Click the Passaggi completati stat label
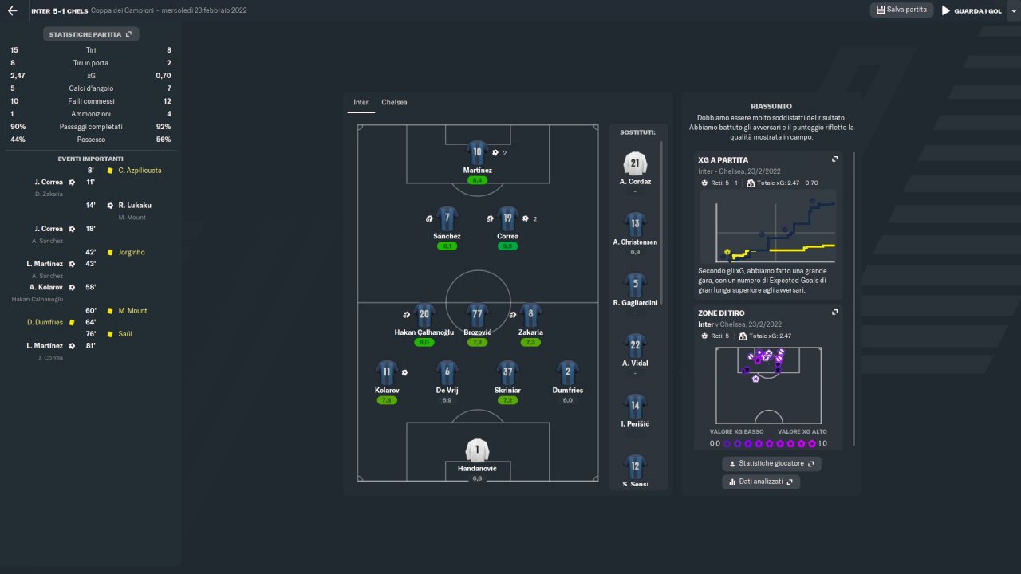Screen dimensions: 1021x574 [91, 127]
